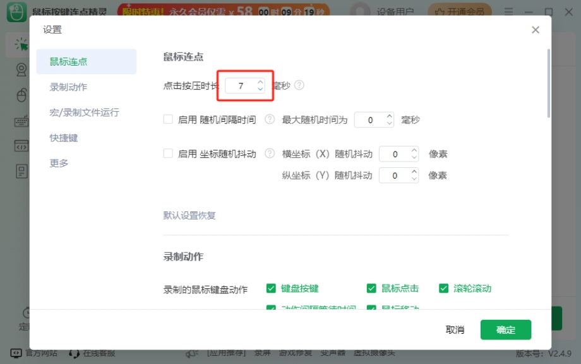Viewport: 581px width, 364px height.
Task: Open 在线客服 in status bar
Action: 92,353
